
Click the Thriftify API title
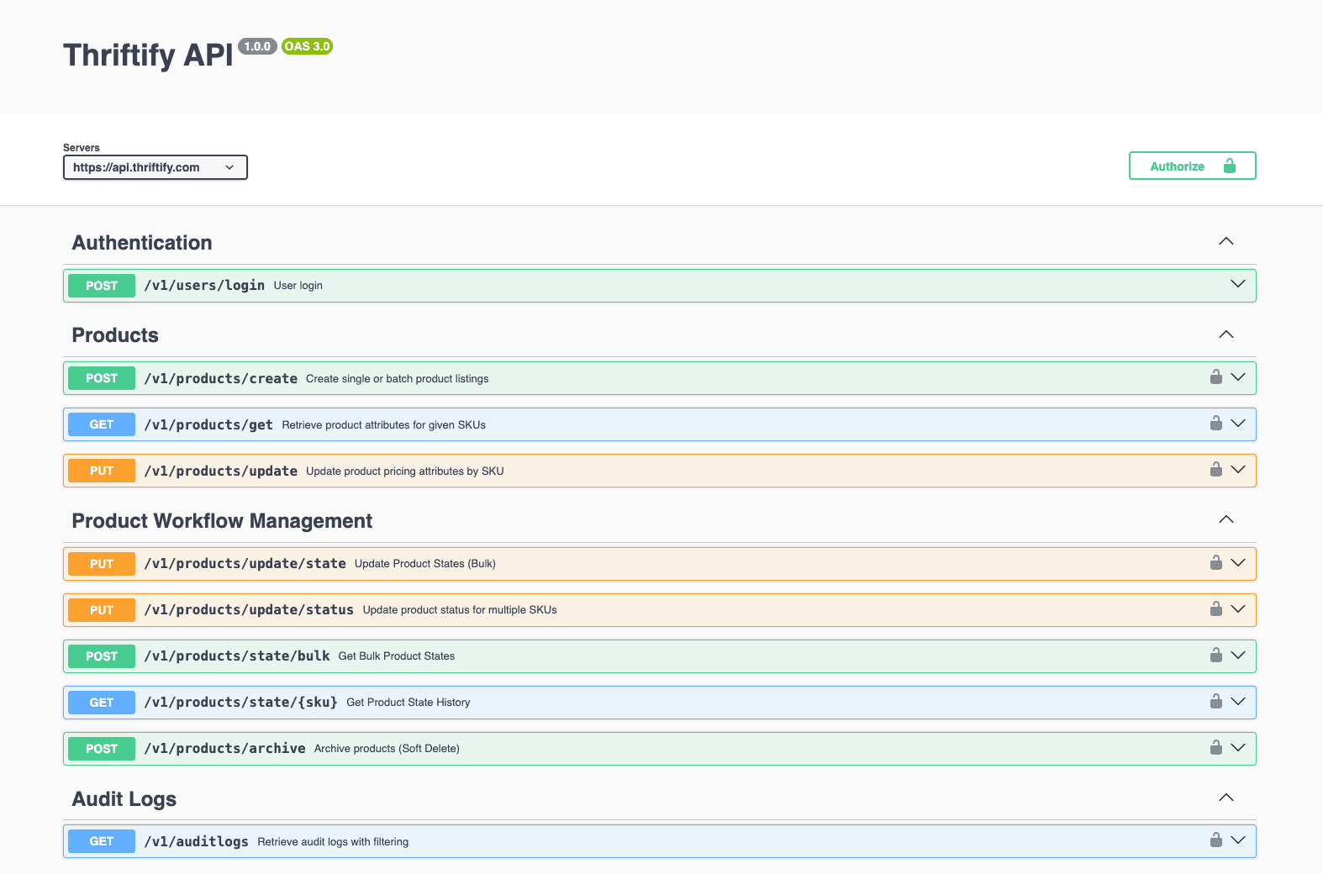(x=148, y=55)
